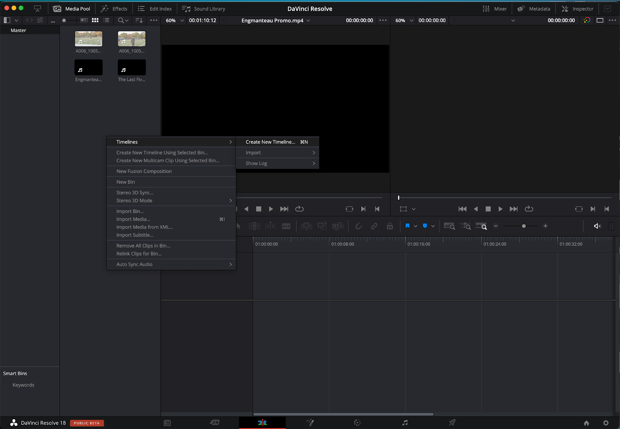
Task: Select Create New Timeline menu item
Action: [270, 142]
